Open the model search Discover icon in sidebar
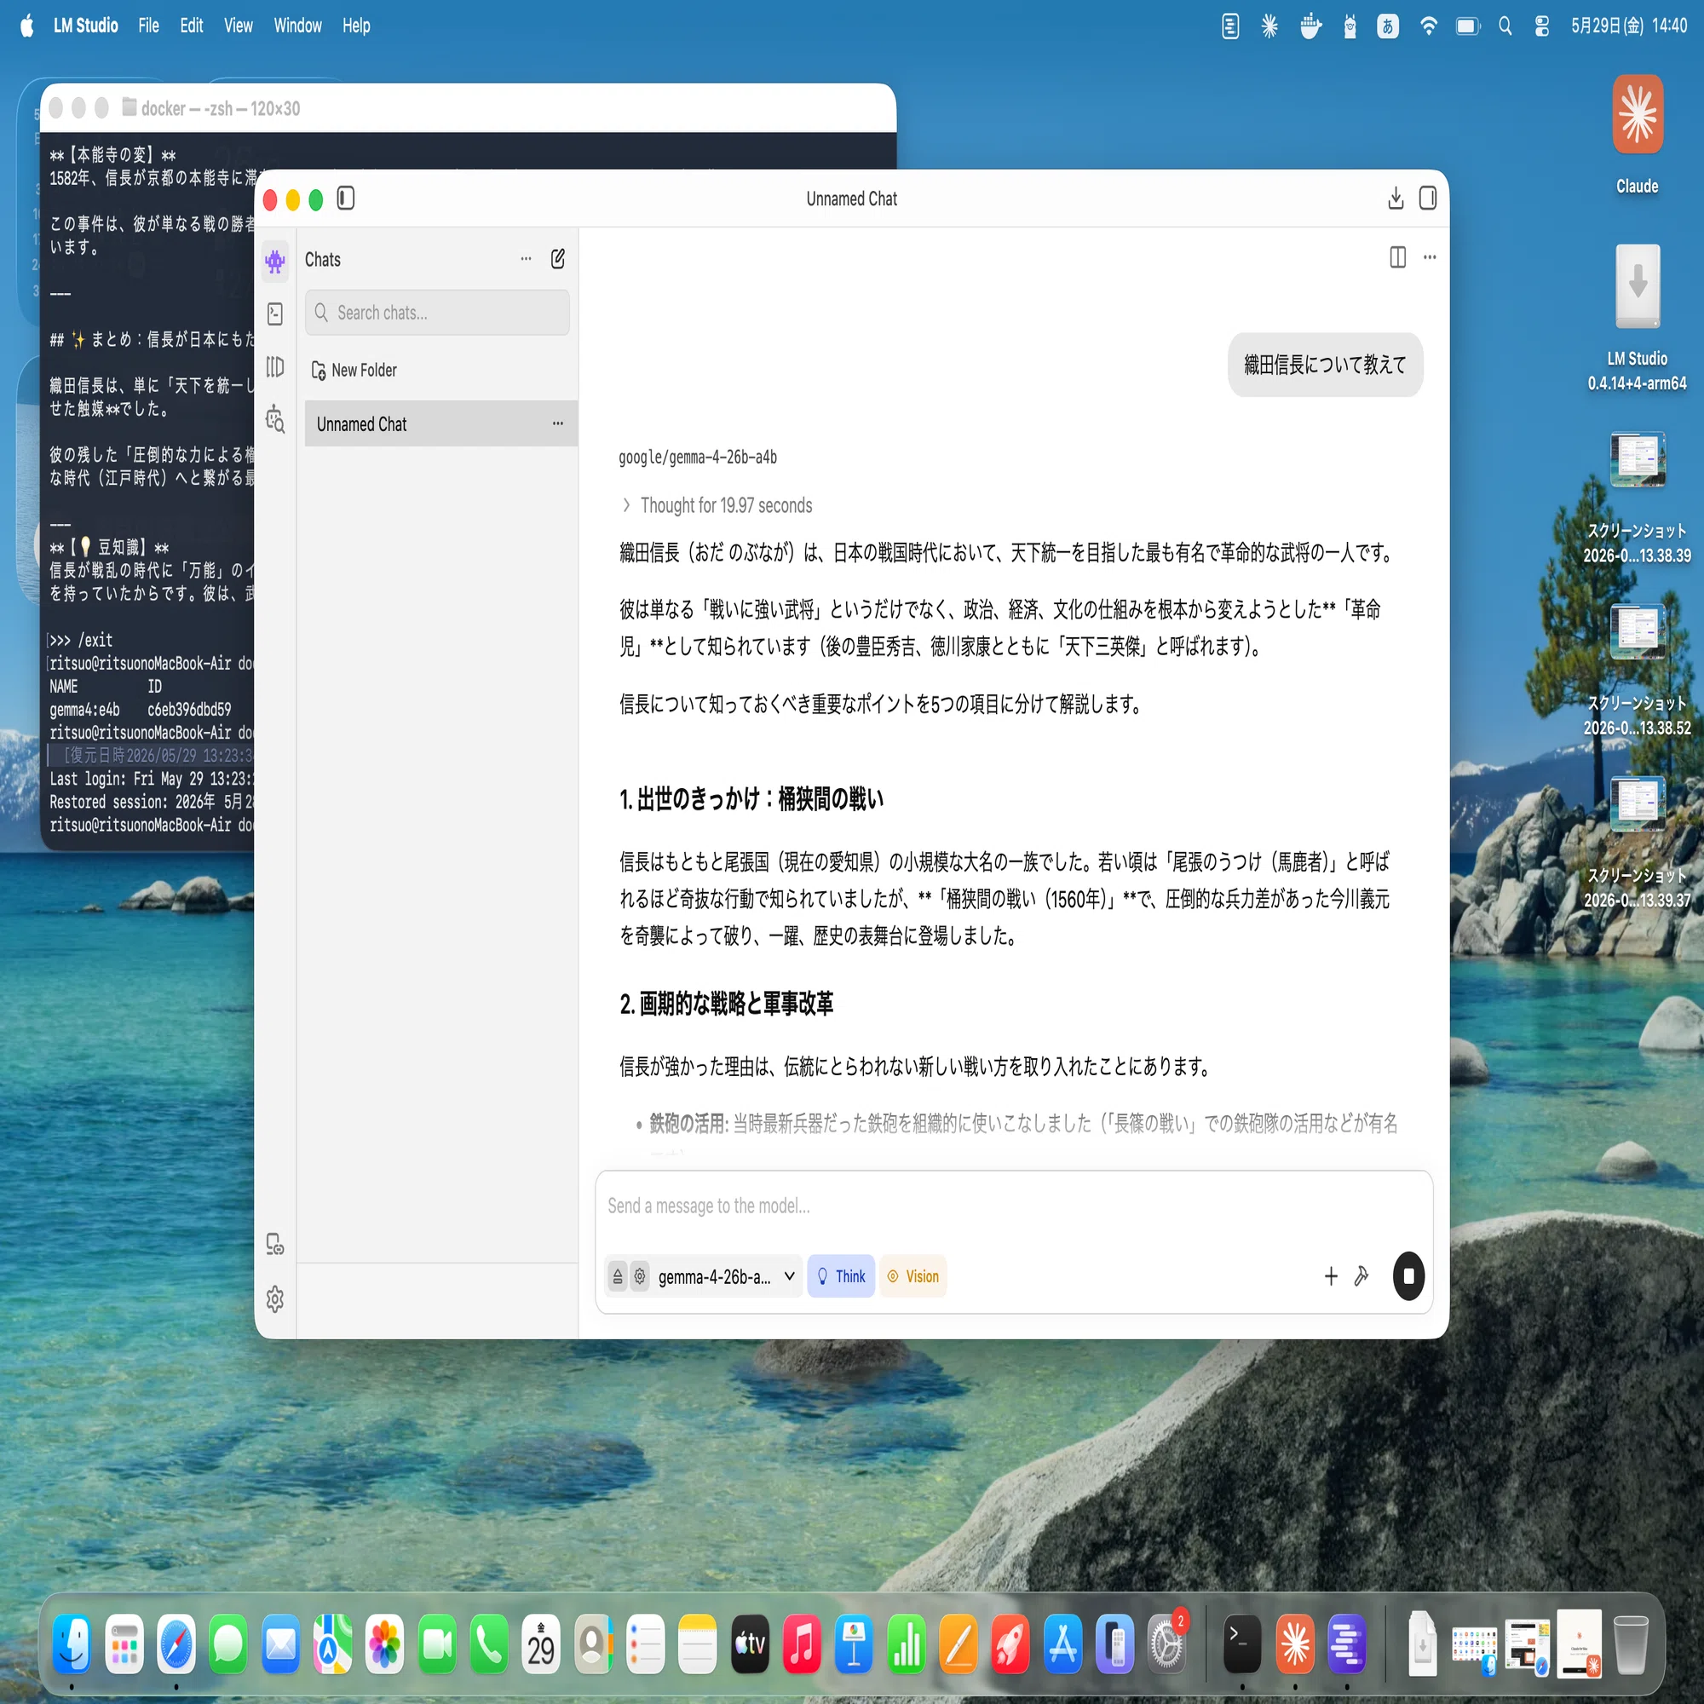Image resolution: width=1704 pixels, height=1704 pixels. click(275, 420)
